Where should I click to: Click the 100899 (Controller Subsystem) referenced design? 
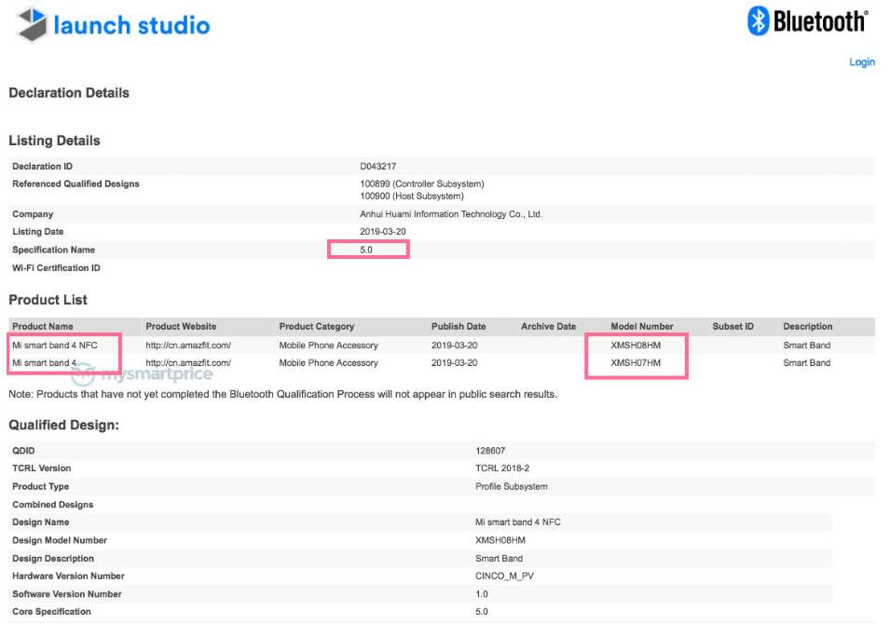(422, 184)
